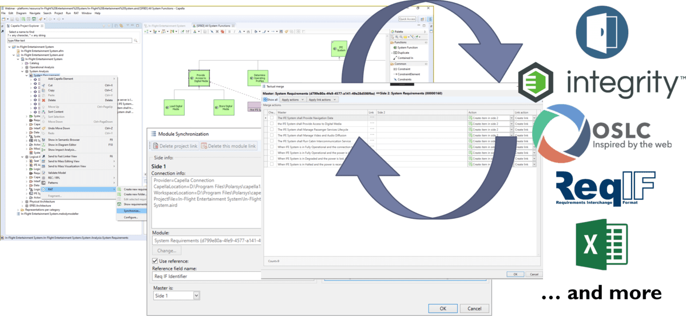The width and height of the screenshot is (686, 317).
Task: Click search magnifier beside filter text field
Action: click(136, 41)
